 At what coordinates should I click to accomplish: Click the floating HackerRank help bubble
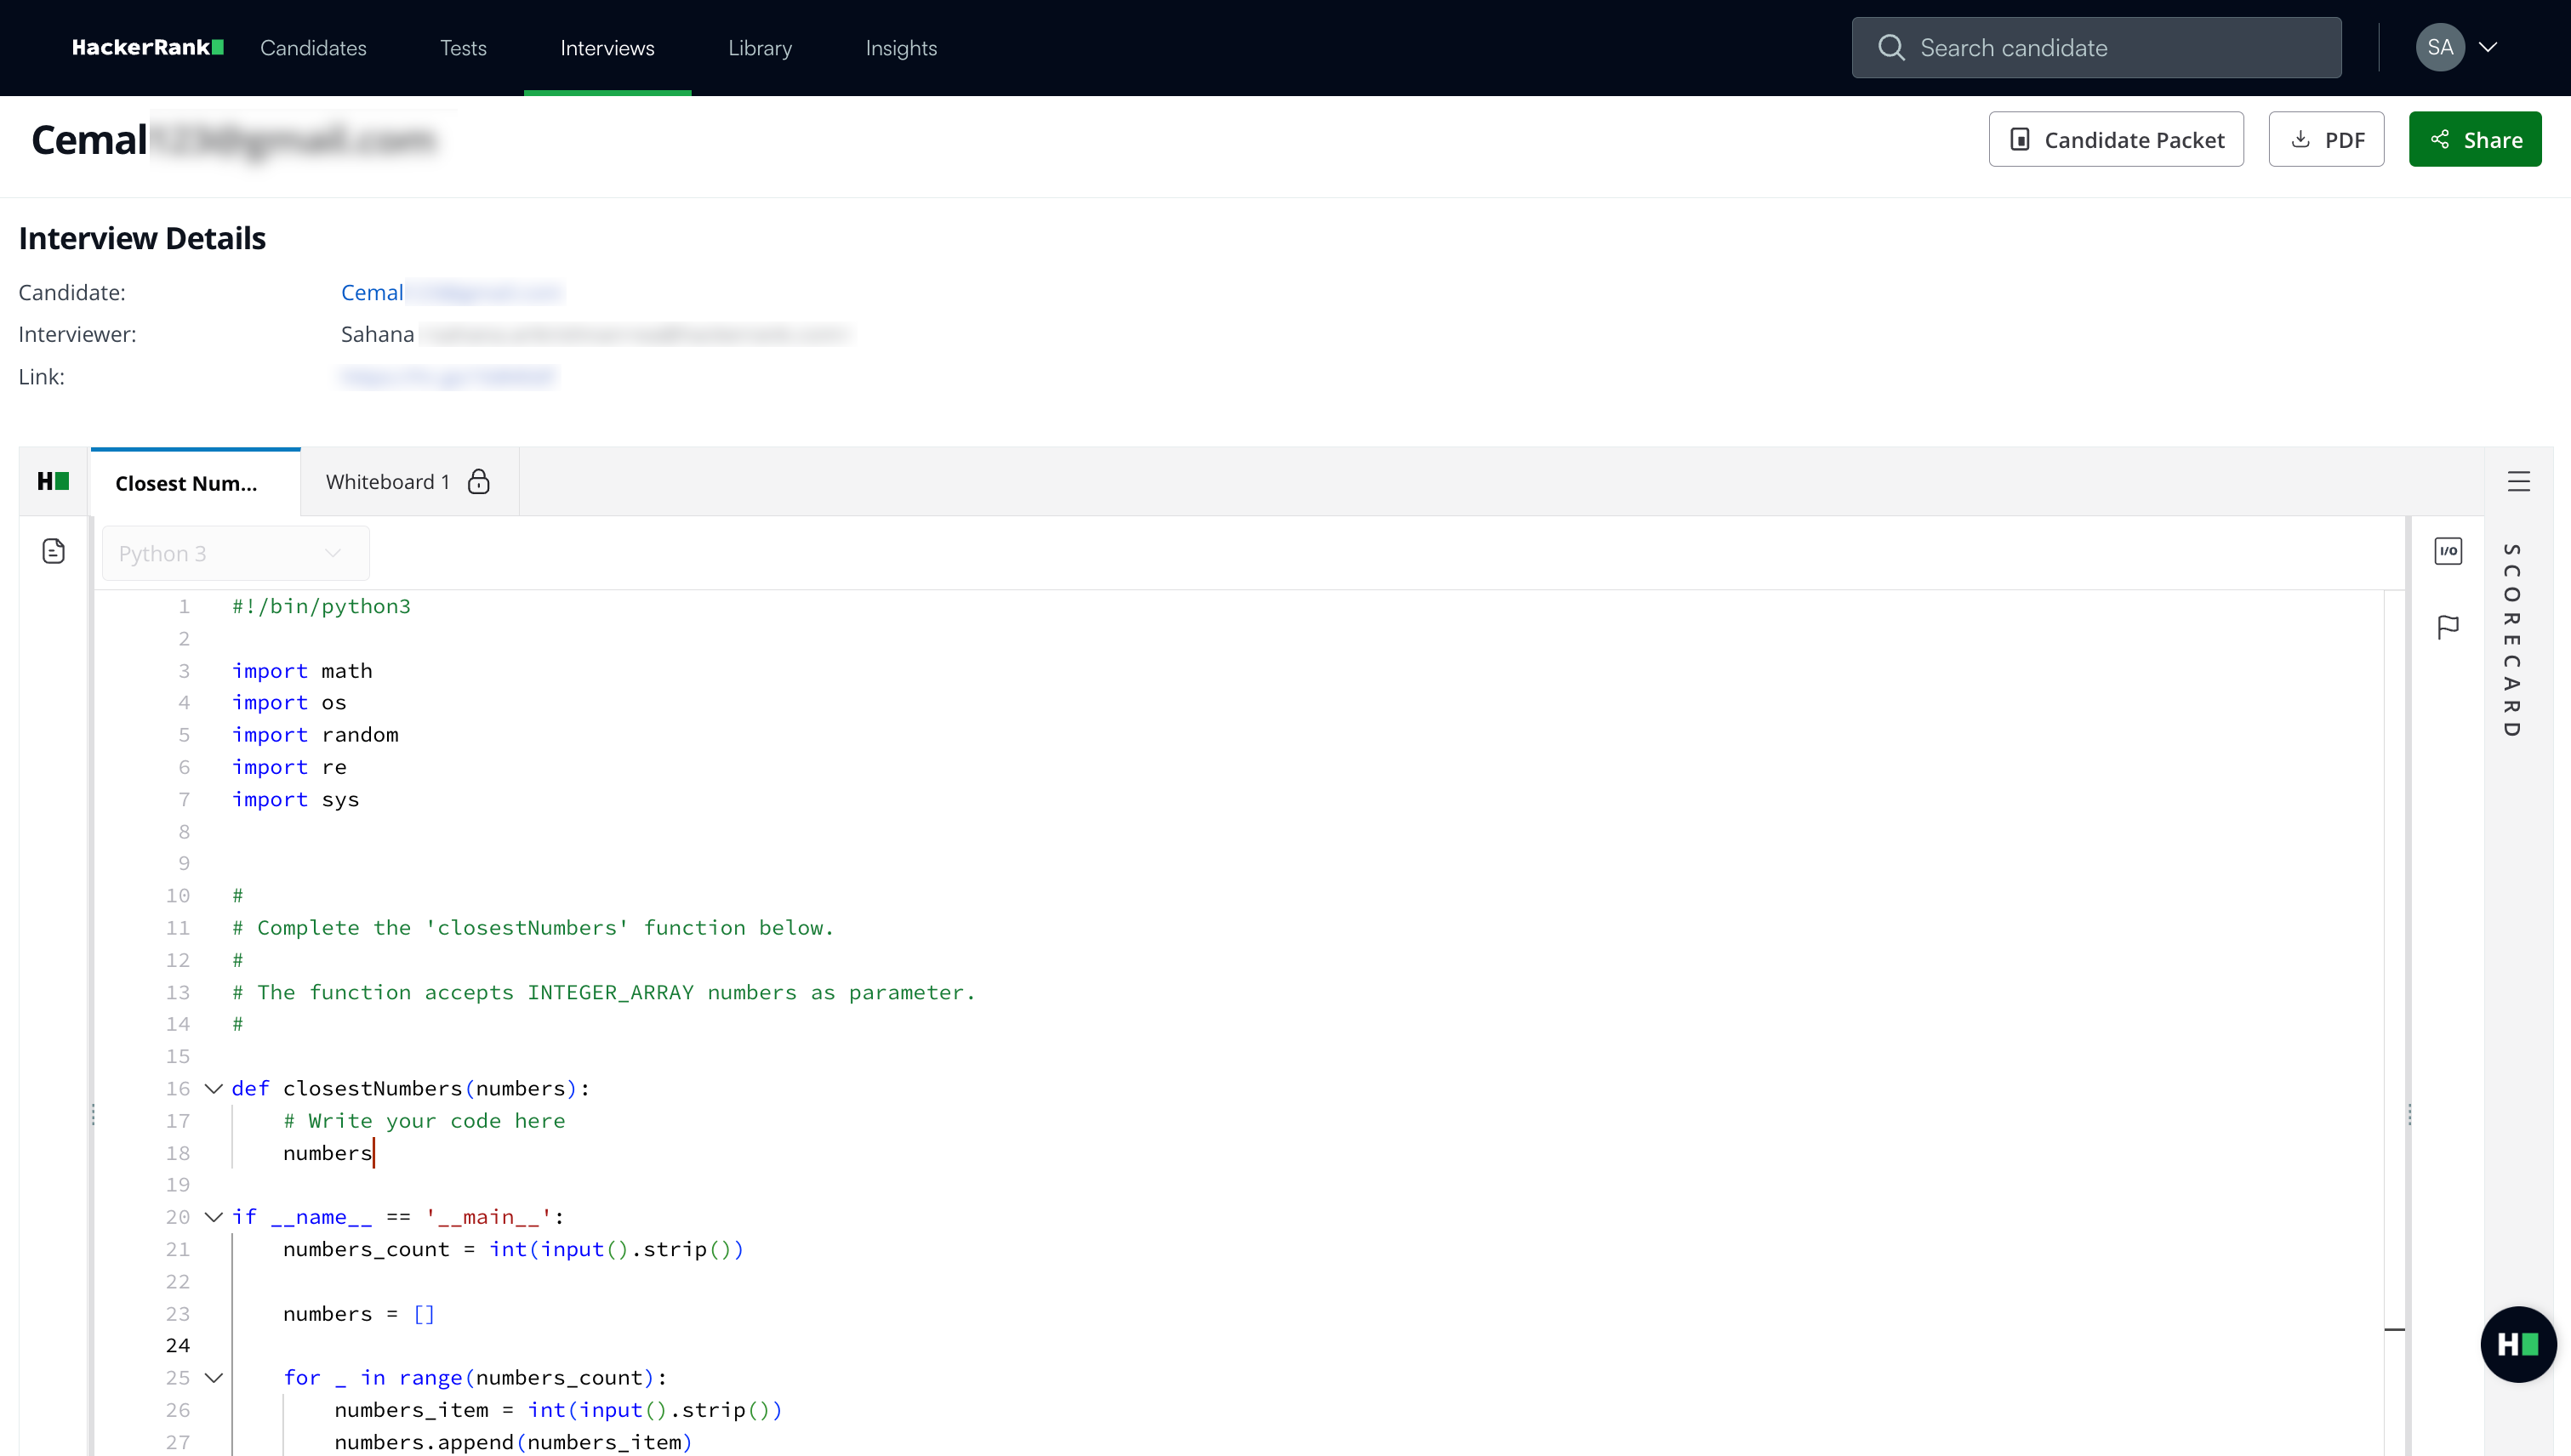point(2517,1344)
